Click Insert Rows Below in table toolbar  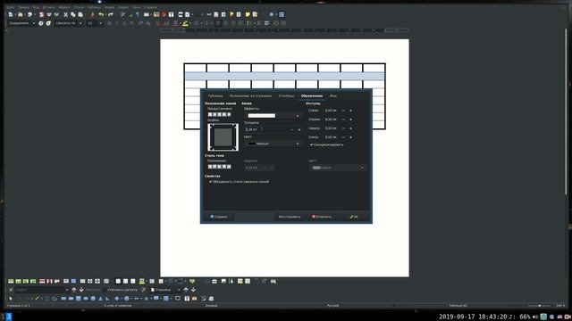pyautogui.click(x=18, y=282)
